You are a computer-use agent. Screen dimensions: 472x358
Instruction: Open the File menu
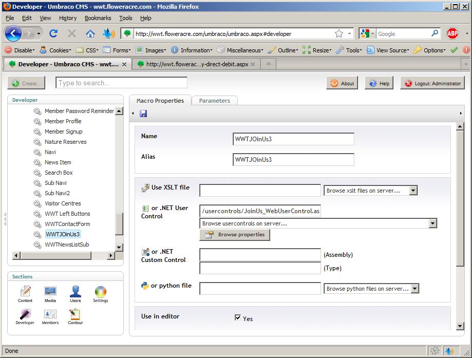click(10, 18)
